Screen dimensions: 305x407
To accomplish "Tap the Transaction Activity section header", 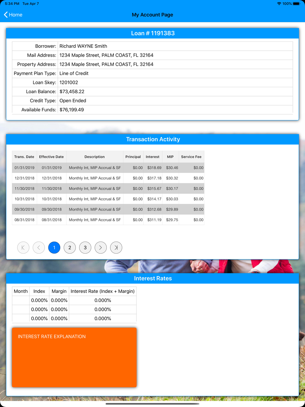I will pyautogui.click(x=153, y=139).
